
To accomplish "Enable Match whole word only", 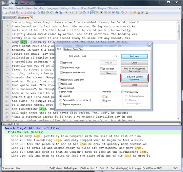I will coord(59,80).
